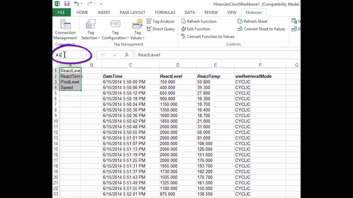Click cell with value 1325.000
The image size is (353, 198).
(x=178, y=183)
